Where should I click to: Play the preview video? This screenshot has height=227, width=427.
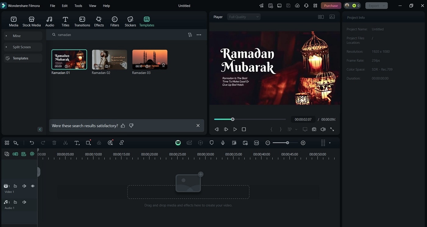[x=235, y=129]
